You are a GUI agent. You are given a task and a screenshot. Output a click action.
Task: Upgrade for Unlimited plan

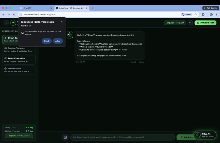coord(19,136)
